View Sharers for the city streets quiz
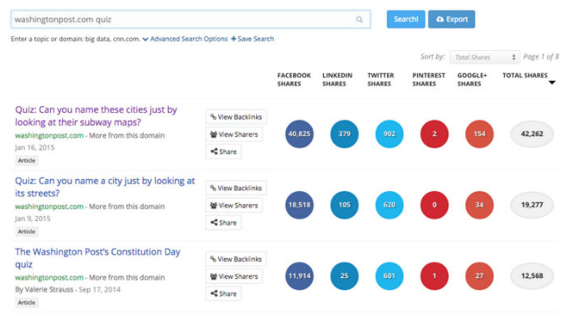Image resolution: width=572 pixels, height=316 pixels. 233,206
